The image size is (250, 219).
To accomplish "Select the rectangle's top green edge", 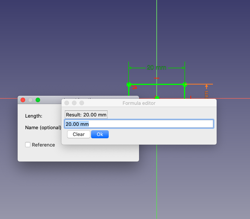I will click(x=169, y=84).
